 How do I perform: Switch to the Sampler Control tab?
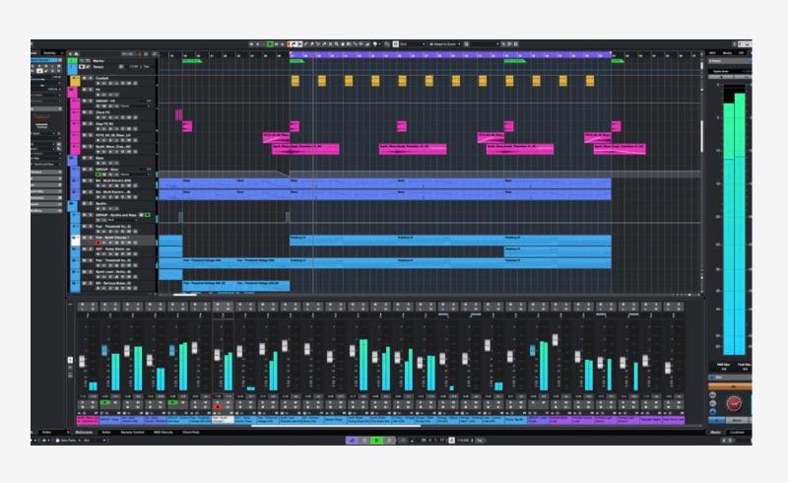click(x=132, y=432)
